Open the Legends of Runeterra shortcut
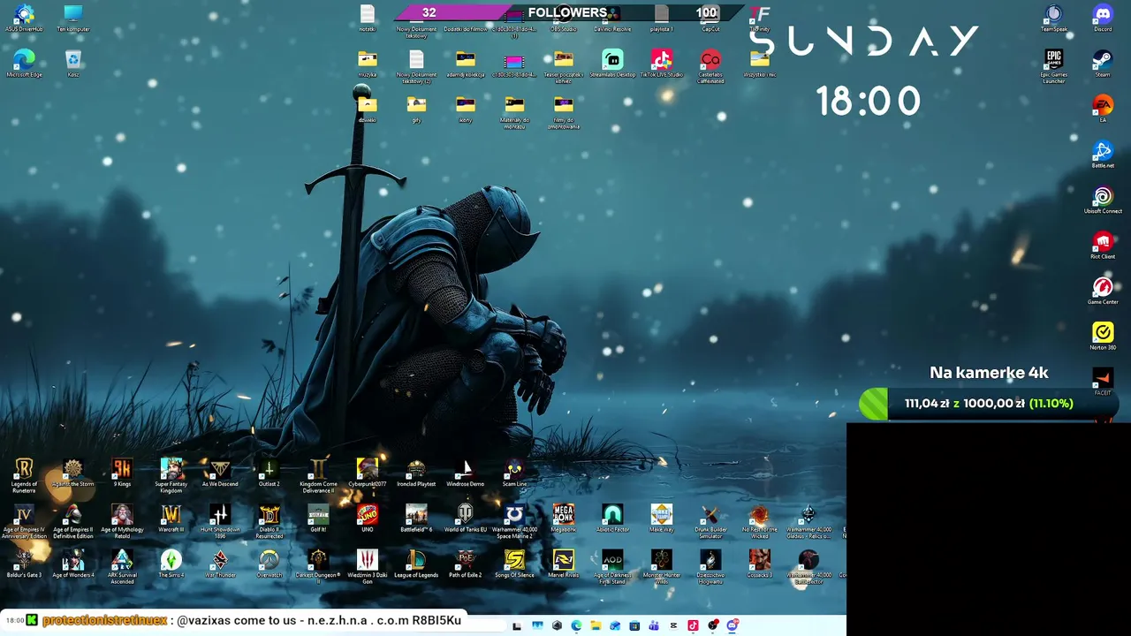 (x=24, y=473)
